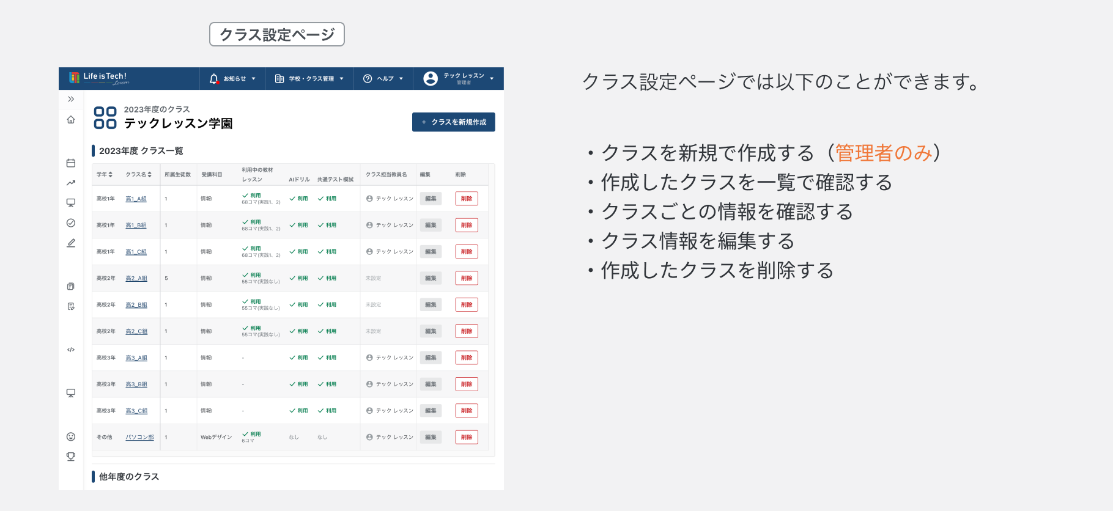The image size is (1113, 511).
Task: Open the document-with-pen sidebar icon
Action: tap(71, 306)
